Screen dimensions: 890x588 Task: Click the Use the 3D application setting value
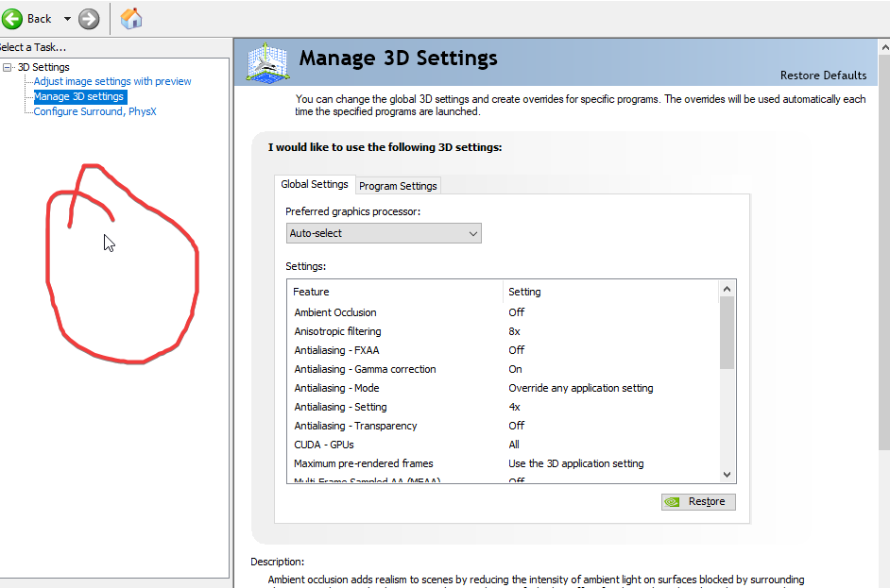pyautogui.click(x=576, y=463)
